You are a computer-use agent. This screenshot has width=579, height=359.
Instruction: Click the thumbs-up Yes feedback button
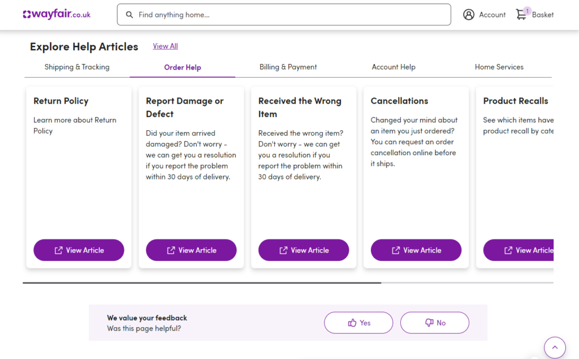358,323
